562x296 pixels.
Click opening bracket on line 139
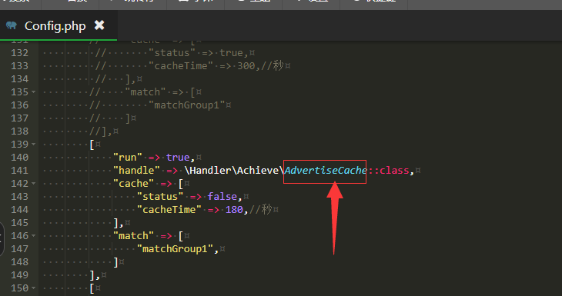(x=92, y=145)
